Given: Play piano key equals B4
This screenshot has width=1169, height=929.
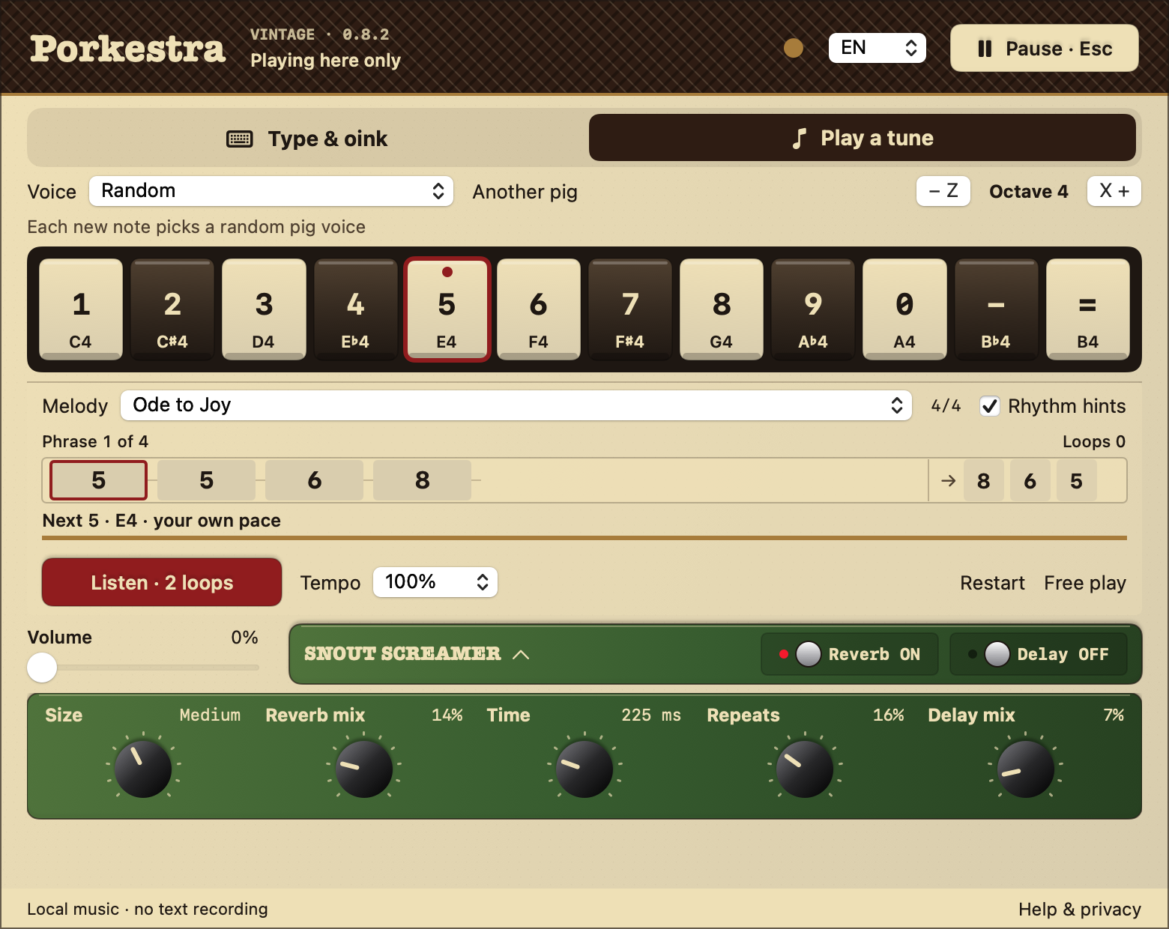Looking at the screenshot, I should [x=1088, y=309].
